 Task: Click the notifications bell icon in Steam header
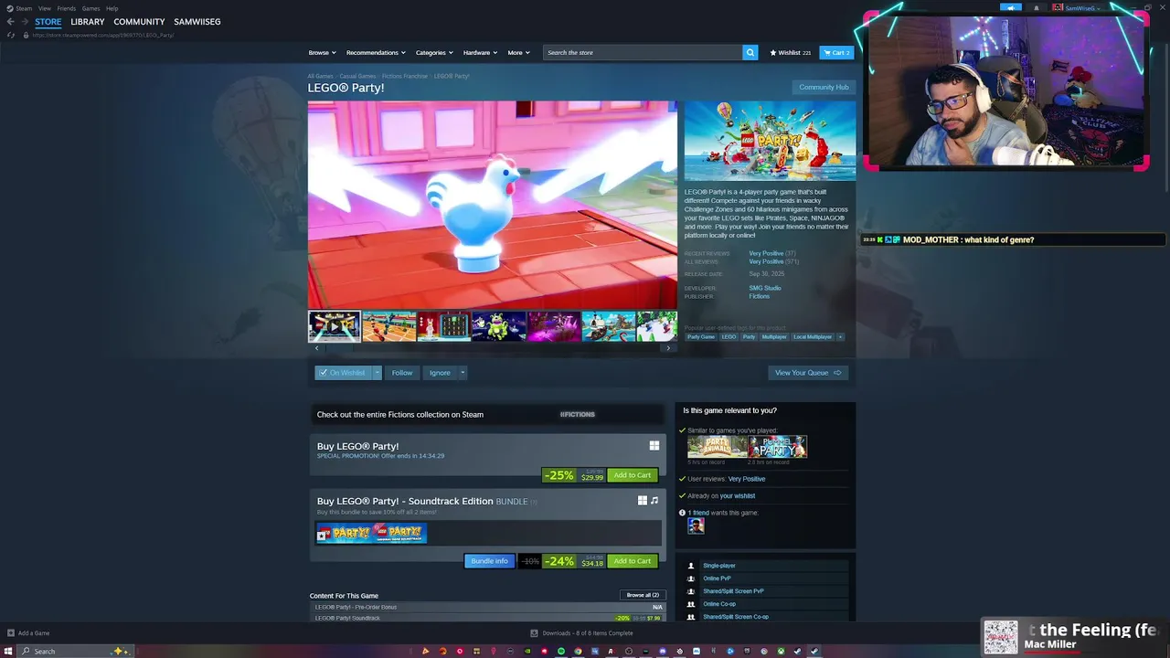click(1037, 7)
